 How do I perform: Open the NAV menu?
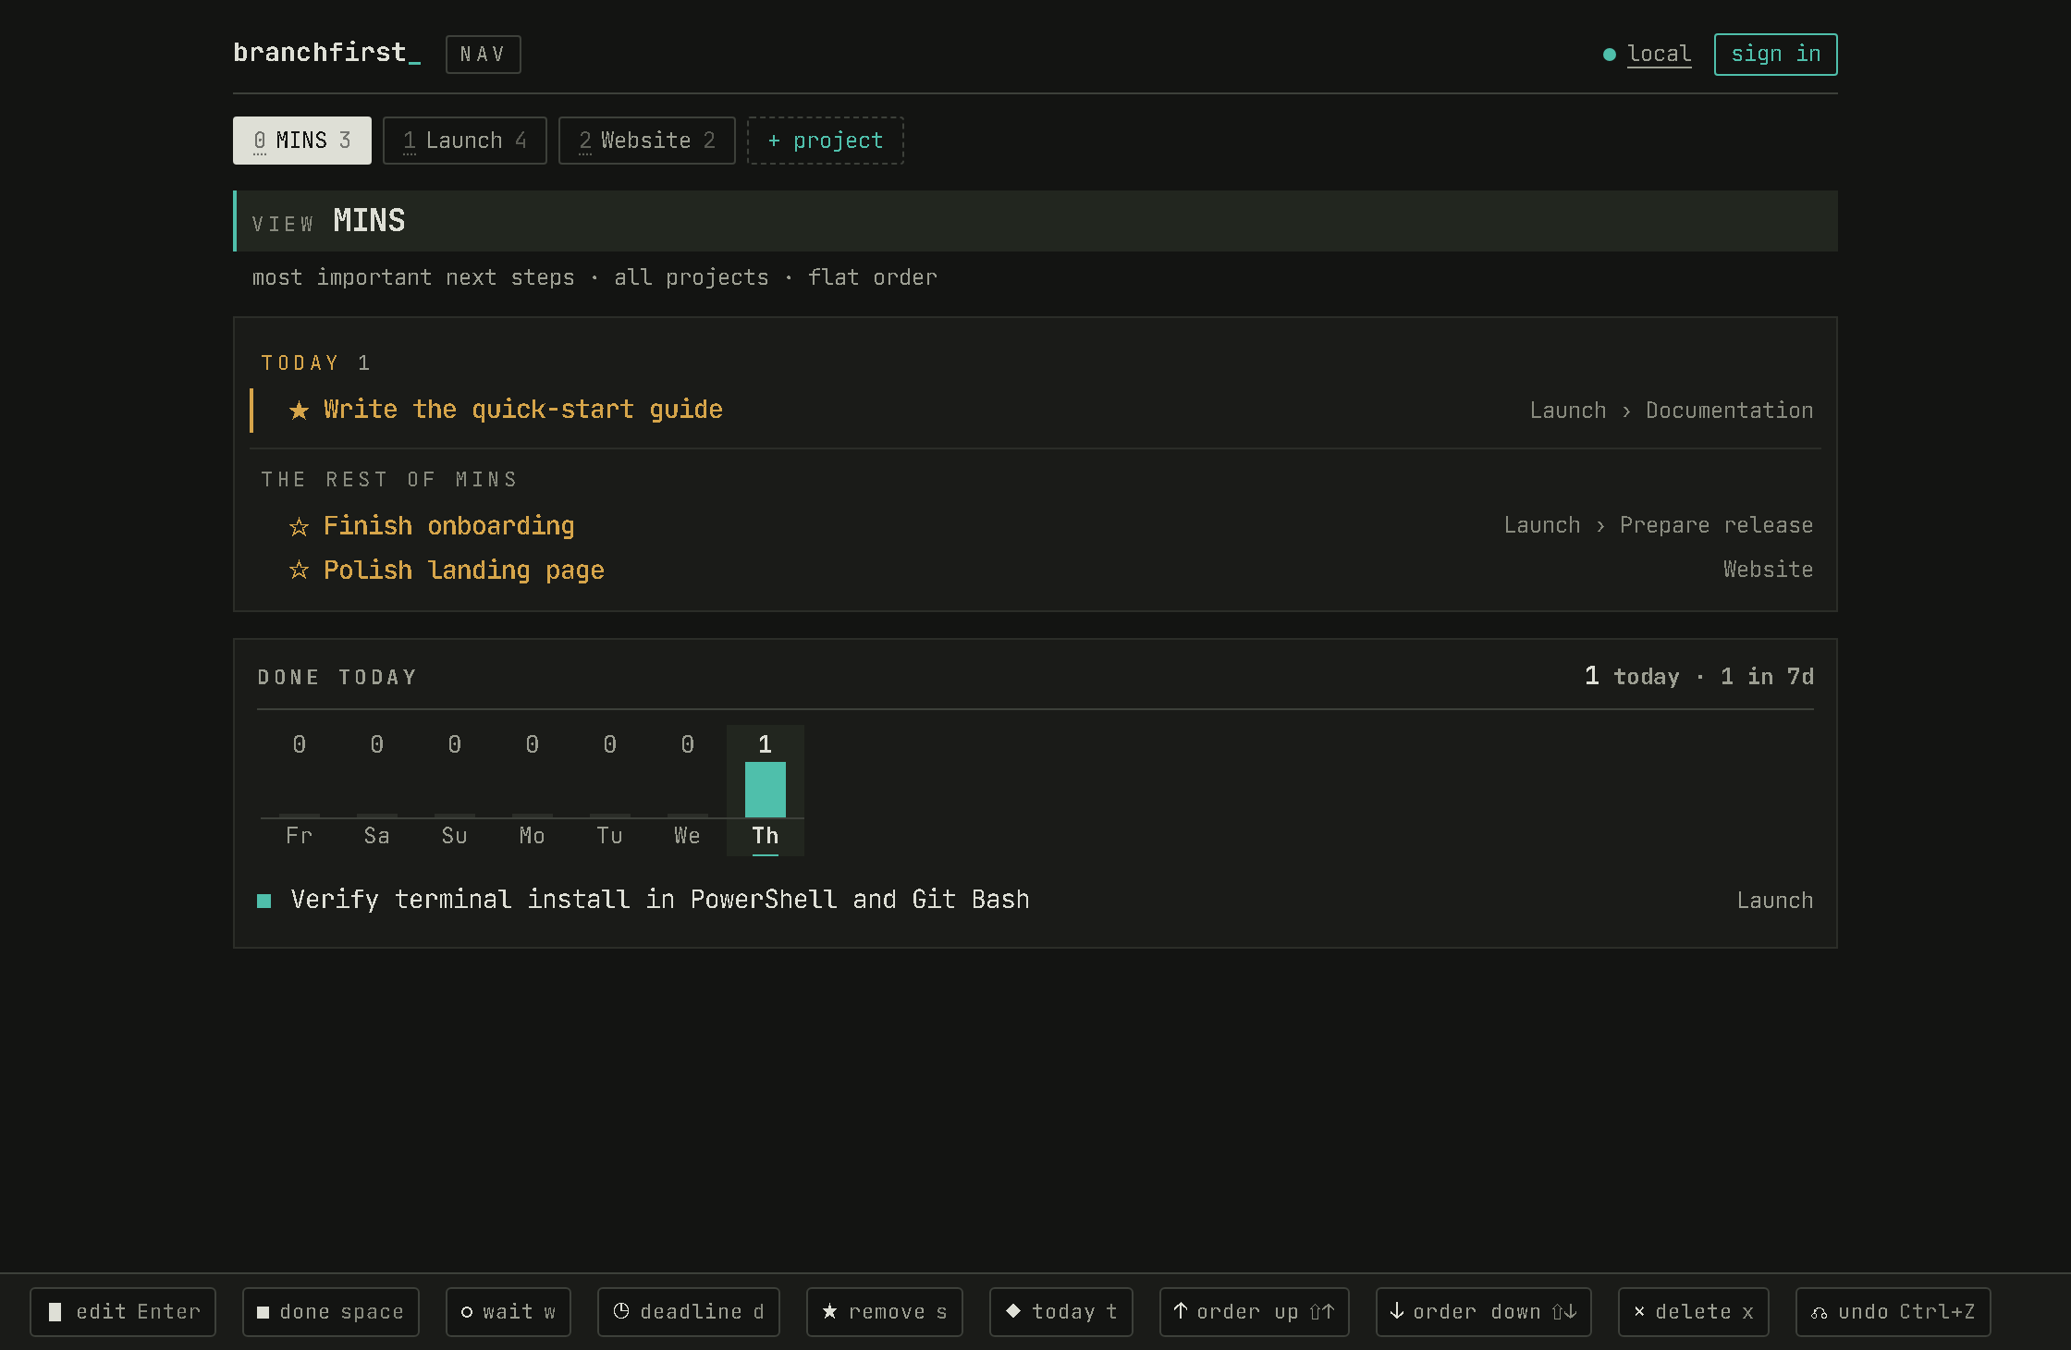[484, 55]
